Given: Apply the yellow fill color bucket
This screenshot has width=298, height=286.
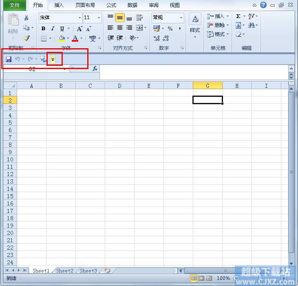Looking at the screenshot, I should pos(62,38).
